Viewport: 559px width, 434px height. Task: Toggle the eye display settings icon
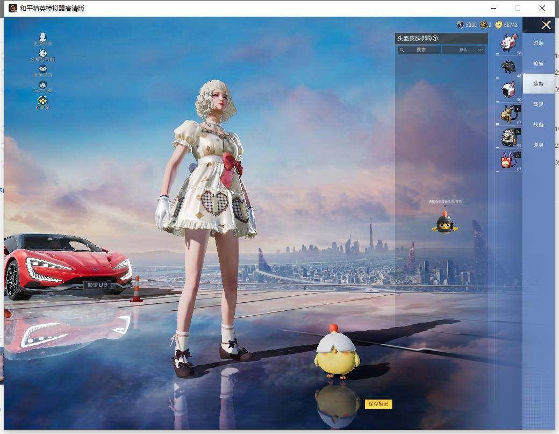coord(43,69)
